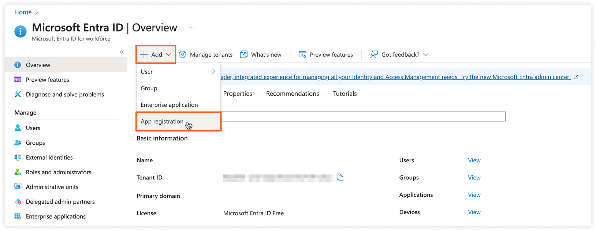Collapse the left sidebar with the double chevron
Image resolution: width=596 pixels, height=231 pixels.
coord(122,52)
